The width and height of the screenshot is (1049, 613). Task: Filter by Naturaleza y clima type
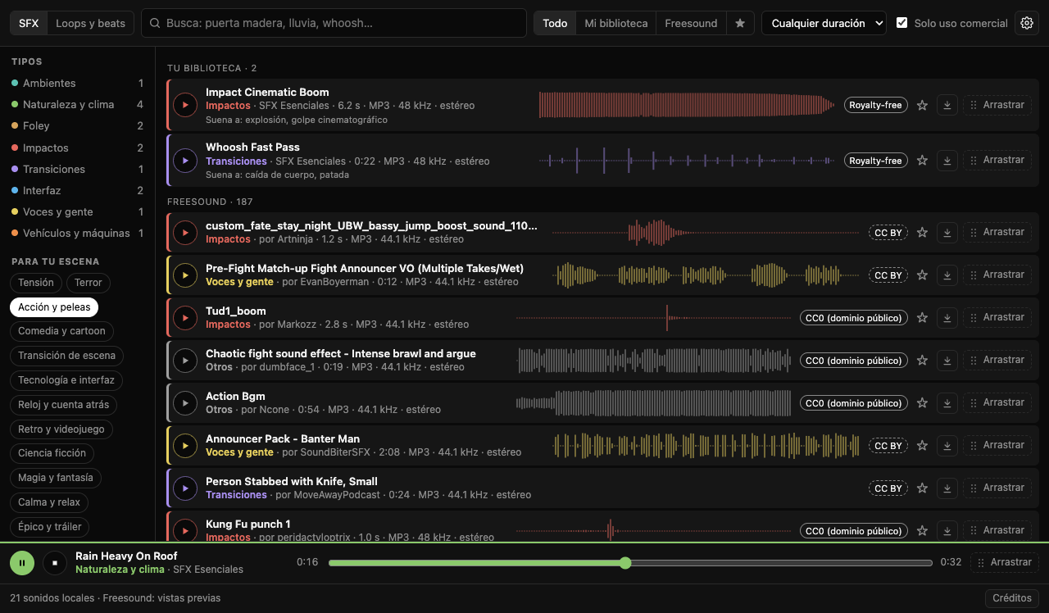point(77,104)
